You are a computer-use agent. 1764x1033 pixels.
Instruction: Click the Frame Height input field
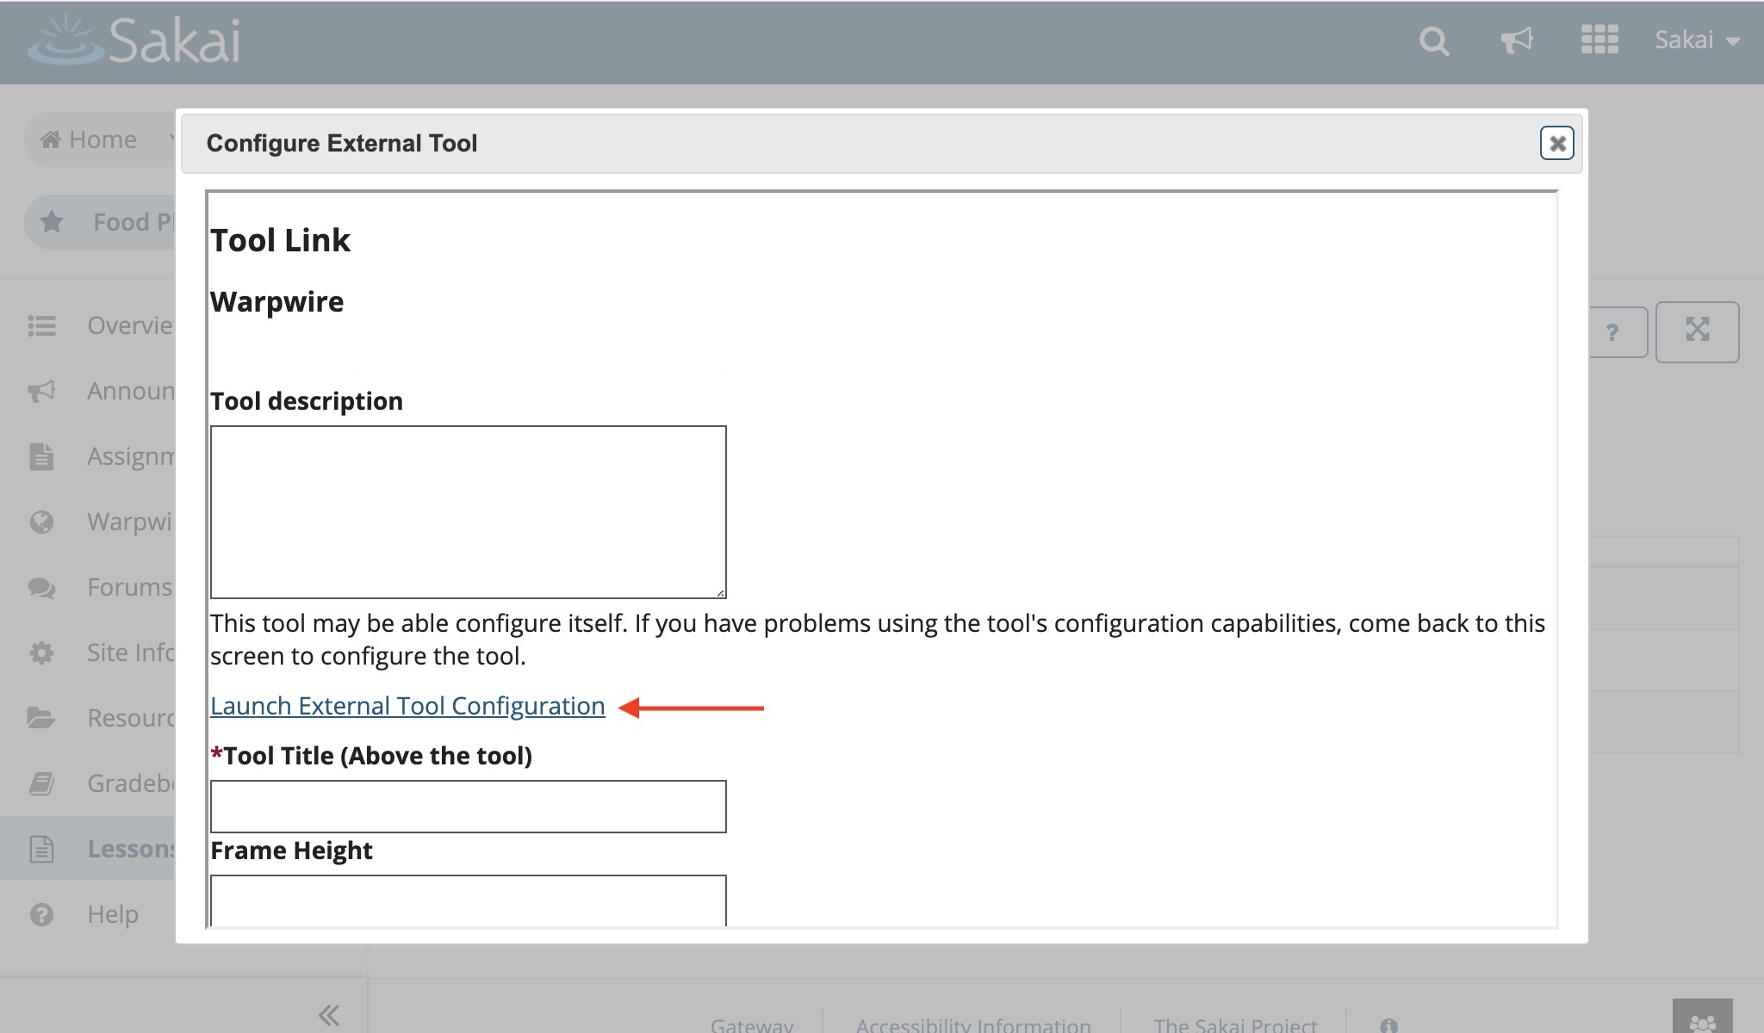[468, 900]
